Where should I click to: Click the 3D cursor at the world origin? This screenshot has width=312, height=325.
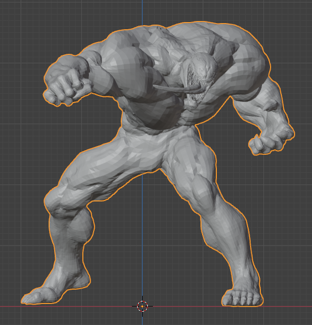coord(143,306)
